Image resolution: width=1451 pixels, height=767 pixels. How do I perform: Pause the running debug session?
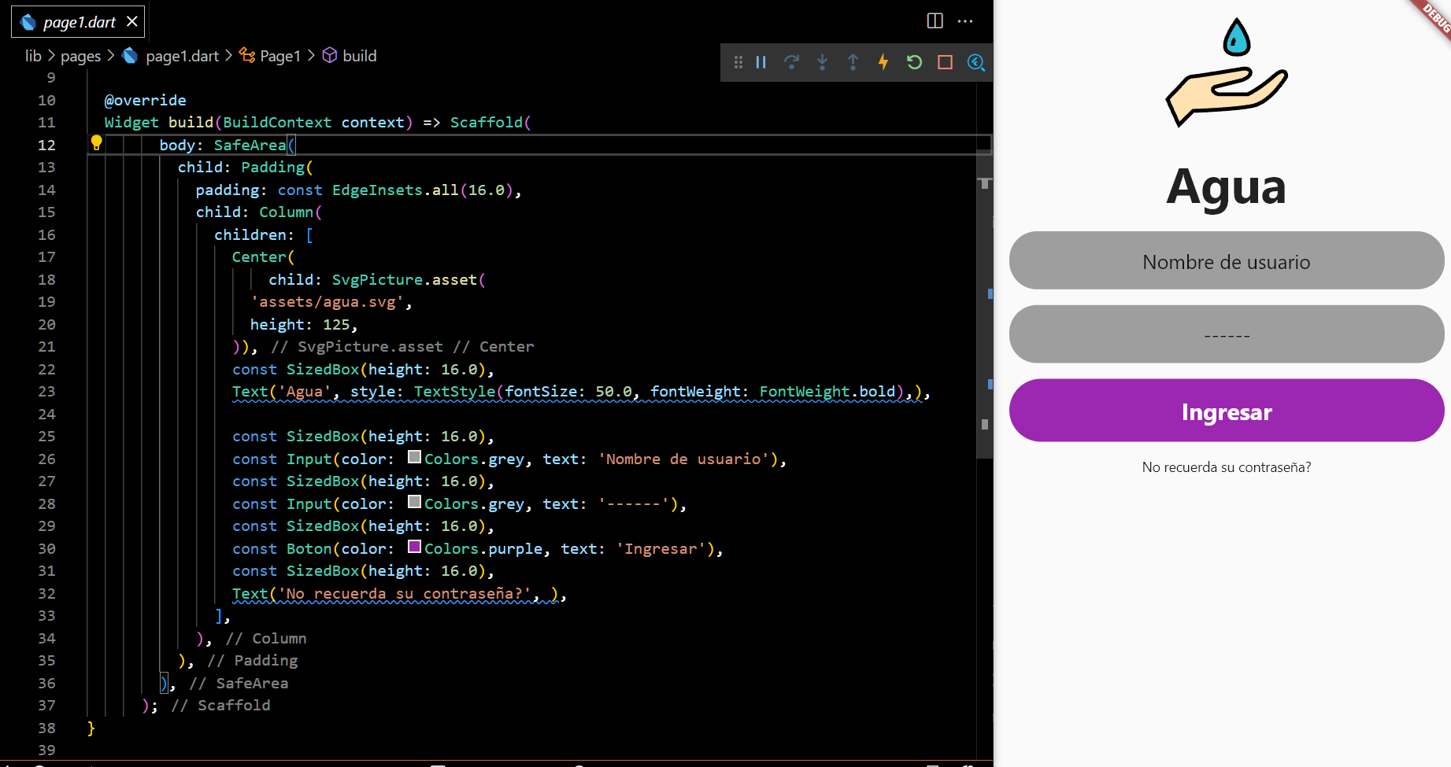[761, 62]
